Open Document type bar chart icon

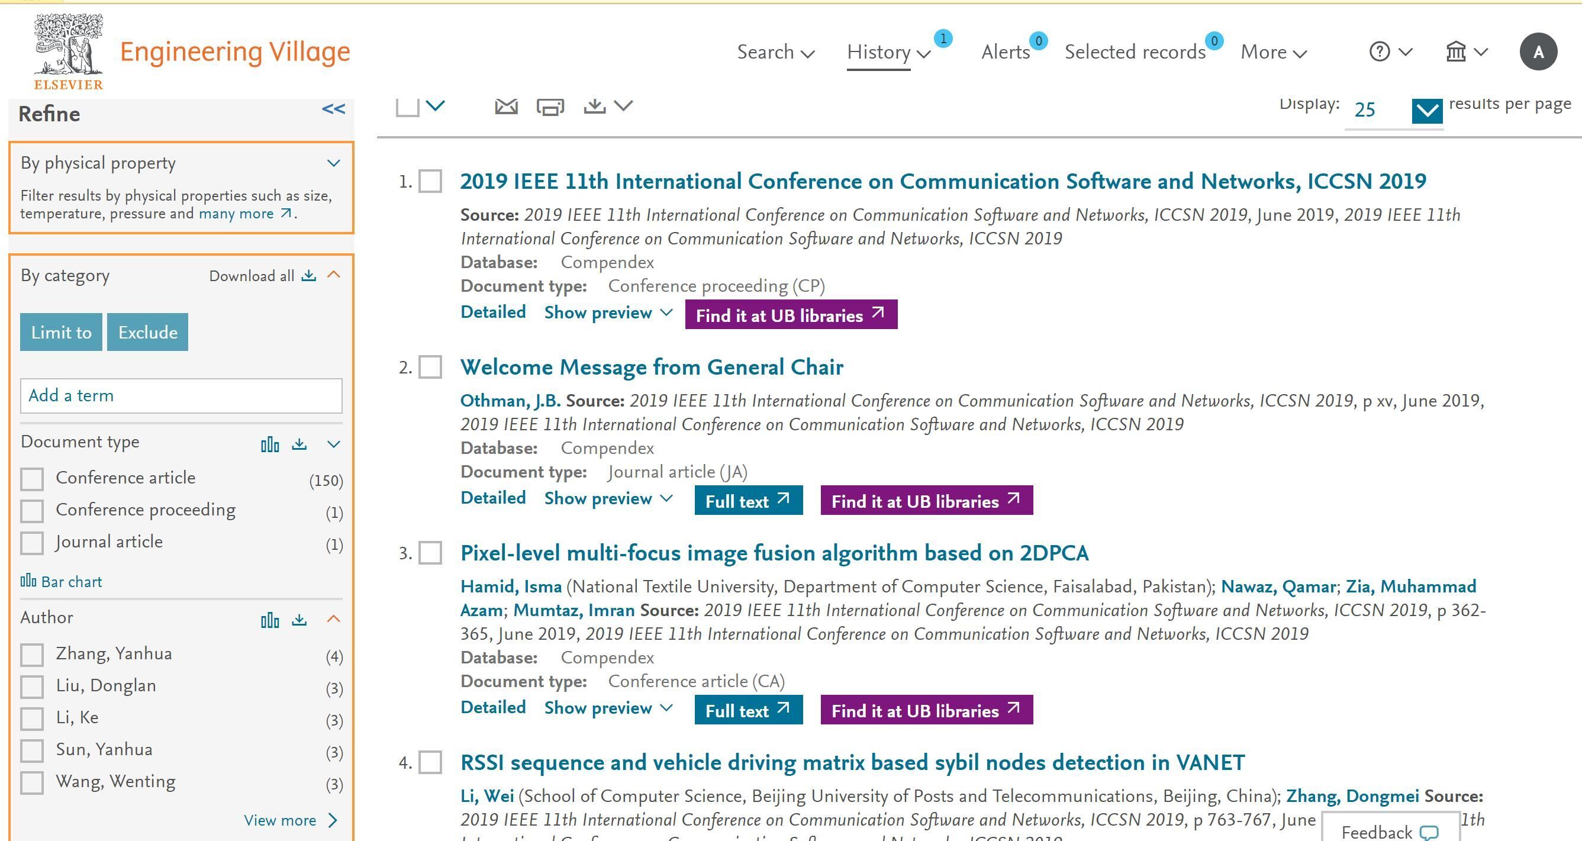[x=270, y=444]
